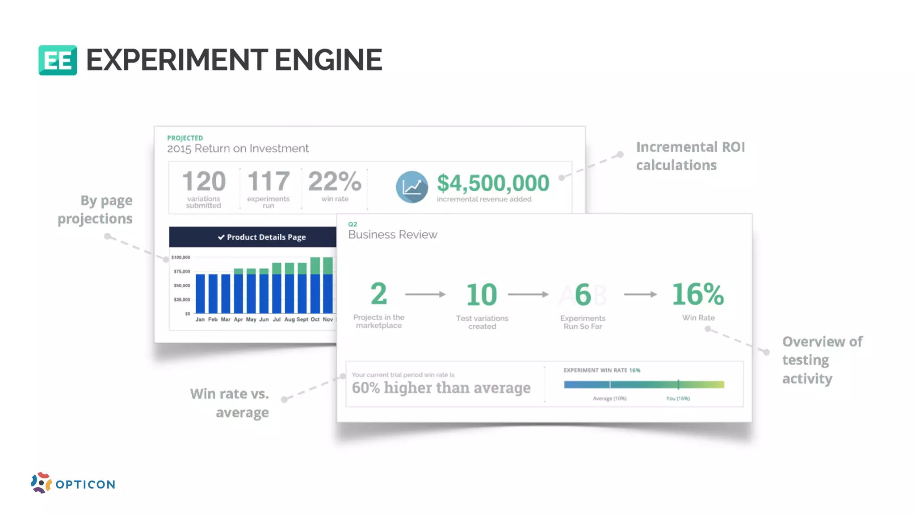Click the Q2 Business Review heading
The width and height of the screenshot is (915, 514).
(x=392, y=234)
